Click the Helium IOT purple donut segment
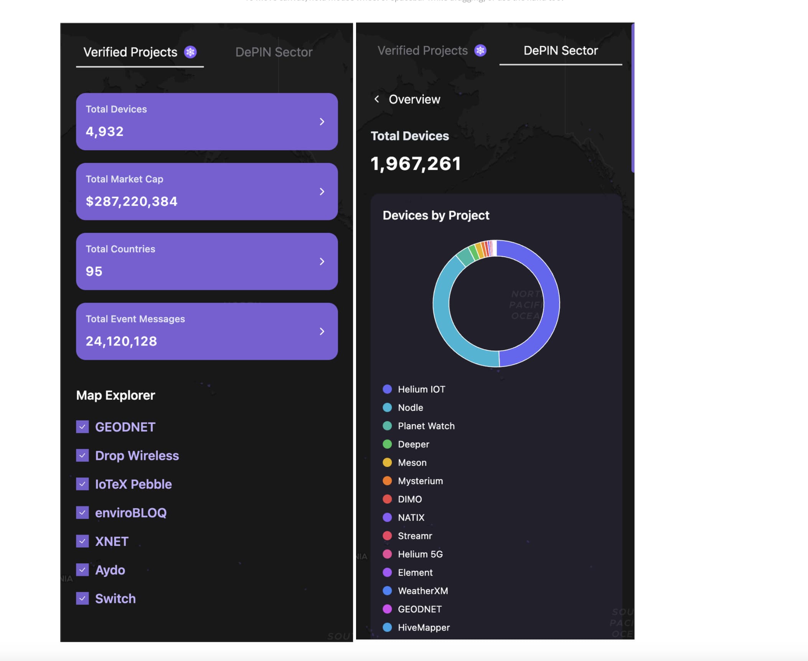808x661 pixels. coord(551,303)
